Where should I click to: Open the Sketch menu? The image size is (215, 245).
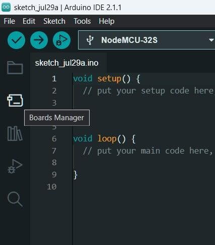tap(54, 21)
